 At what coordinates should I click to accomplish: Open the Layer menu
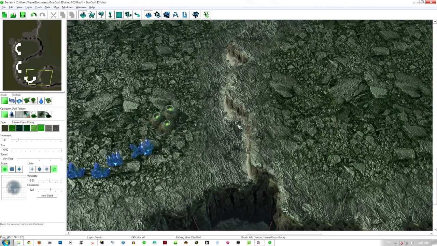click(29, 7)
